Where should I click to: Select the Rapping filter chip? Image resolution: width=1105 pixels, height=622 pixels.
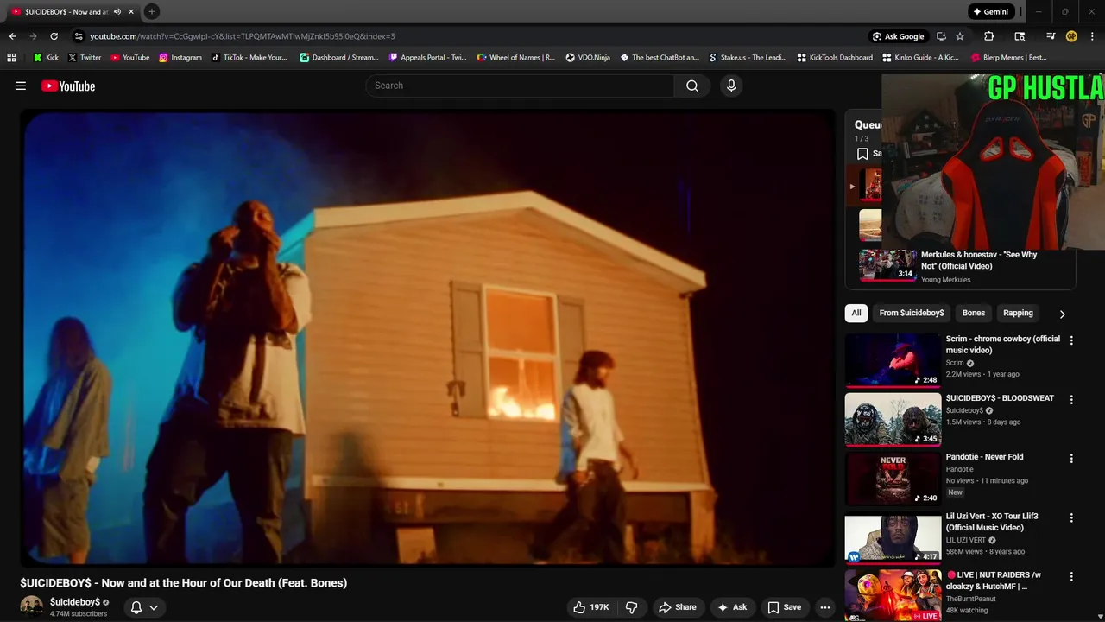pos(1018,313)
